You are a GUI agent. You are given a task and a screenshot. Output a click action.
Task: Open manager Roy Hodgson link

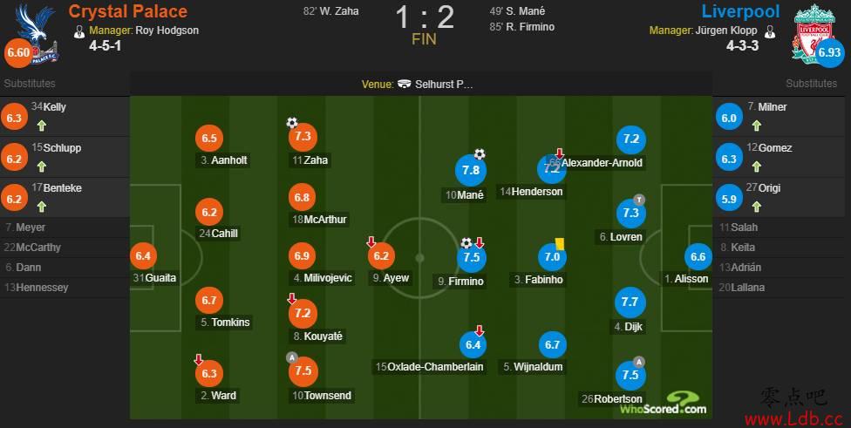tap(167, 31)
